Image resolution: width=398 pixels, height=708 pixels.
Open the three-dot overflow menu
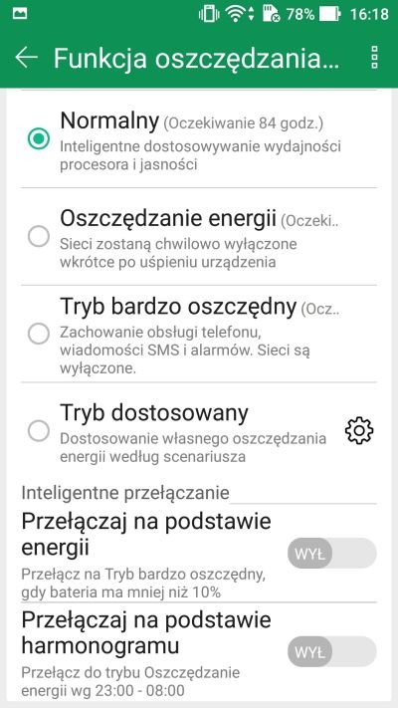point(374,58)
